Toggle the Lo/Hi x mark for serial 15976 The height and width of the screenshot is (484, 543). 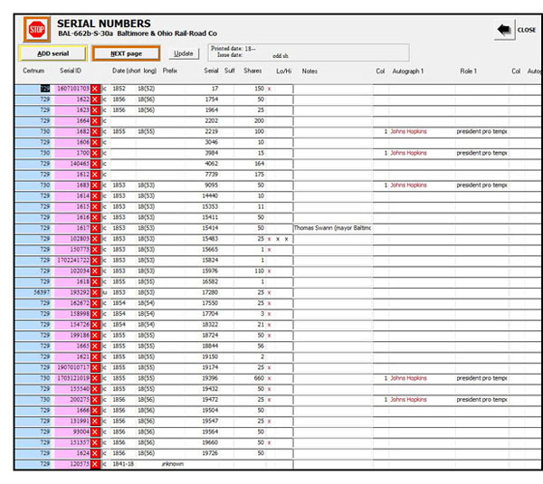pos(269,270)
